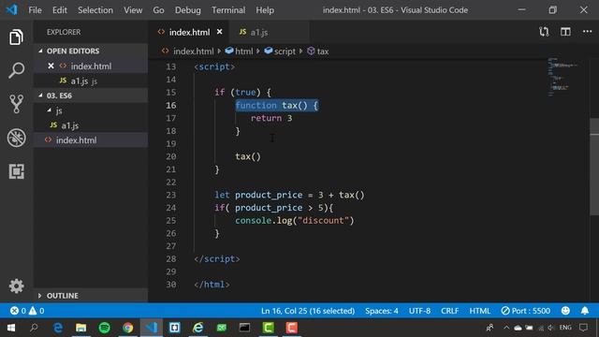
Task: Open the Extensions view
Action: point(17,171)
